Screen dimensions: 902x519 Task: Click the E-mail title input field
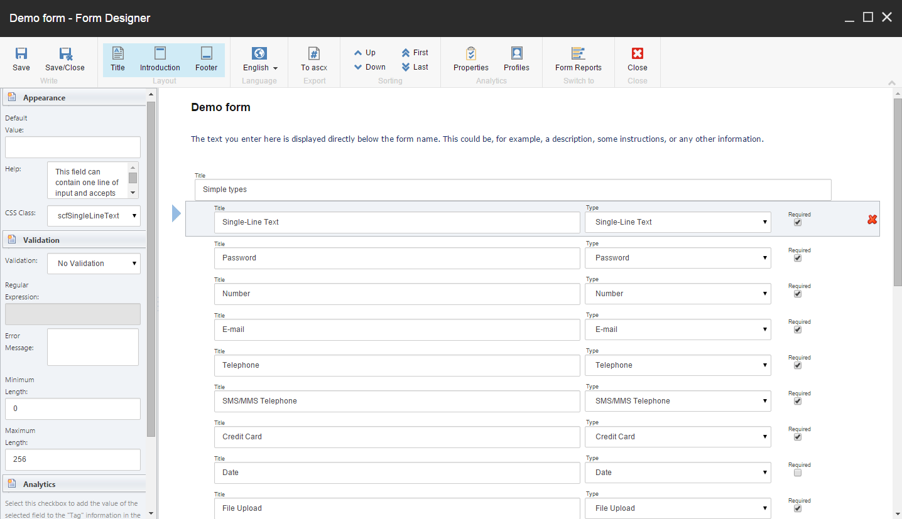397,329
